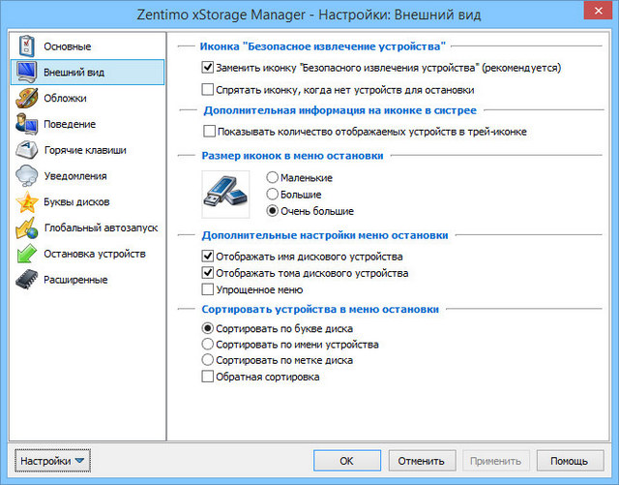Enable Спрятать иконку, когда нет устройств
Viewport: 619px width, 485px height.
pos(208,90)
